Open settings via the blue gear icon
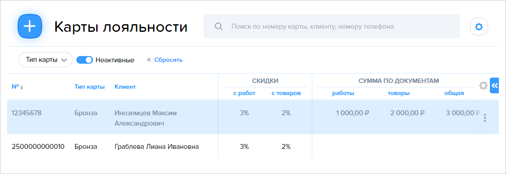The width and height of the screenshot is (506, 174). click(x=479, y=26)
